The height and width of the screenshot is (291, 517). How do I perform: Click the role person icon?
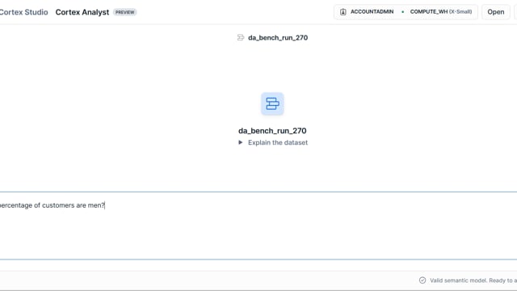tap(343, 12)
